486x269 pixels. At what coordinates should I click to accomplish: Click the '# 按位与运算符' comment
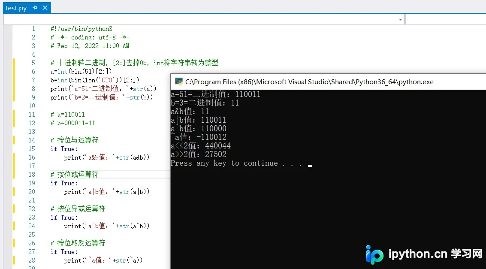coord(74,140)
